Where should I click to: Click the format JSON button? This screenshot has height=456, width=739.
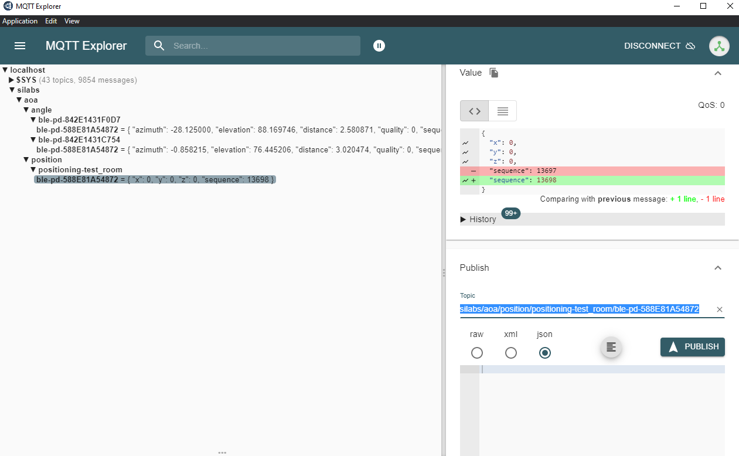click(x=611, y=348)
